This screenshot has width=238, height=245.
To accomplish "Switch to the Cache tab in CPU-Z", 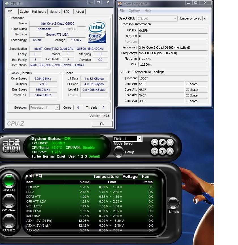I will [24, 12].
